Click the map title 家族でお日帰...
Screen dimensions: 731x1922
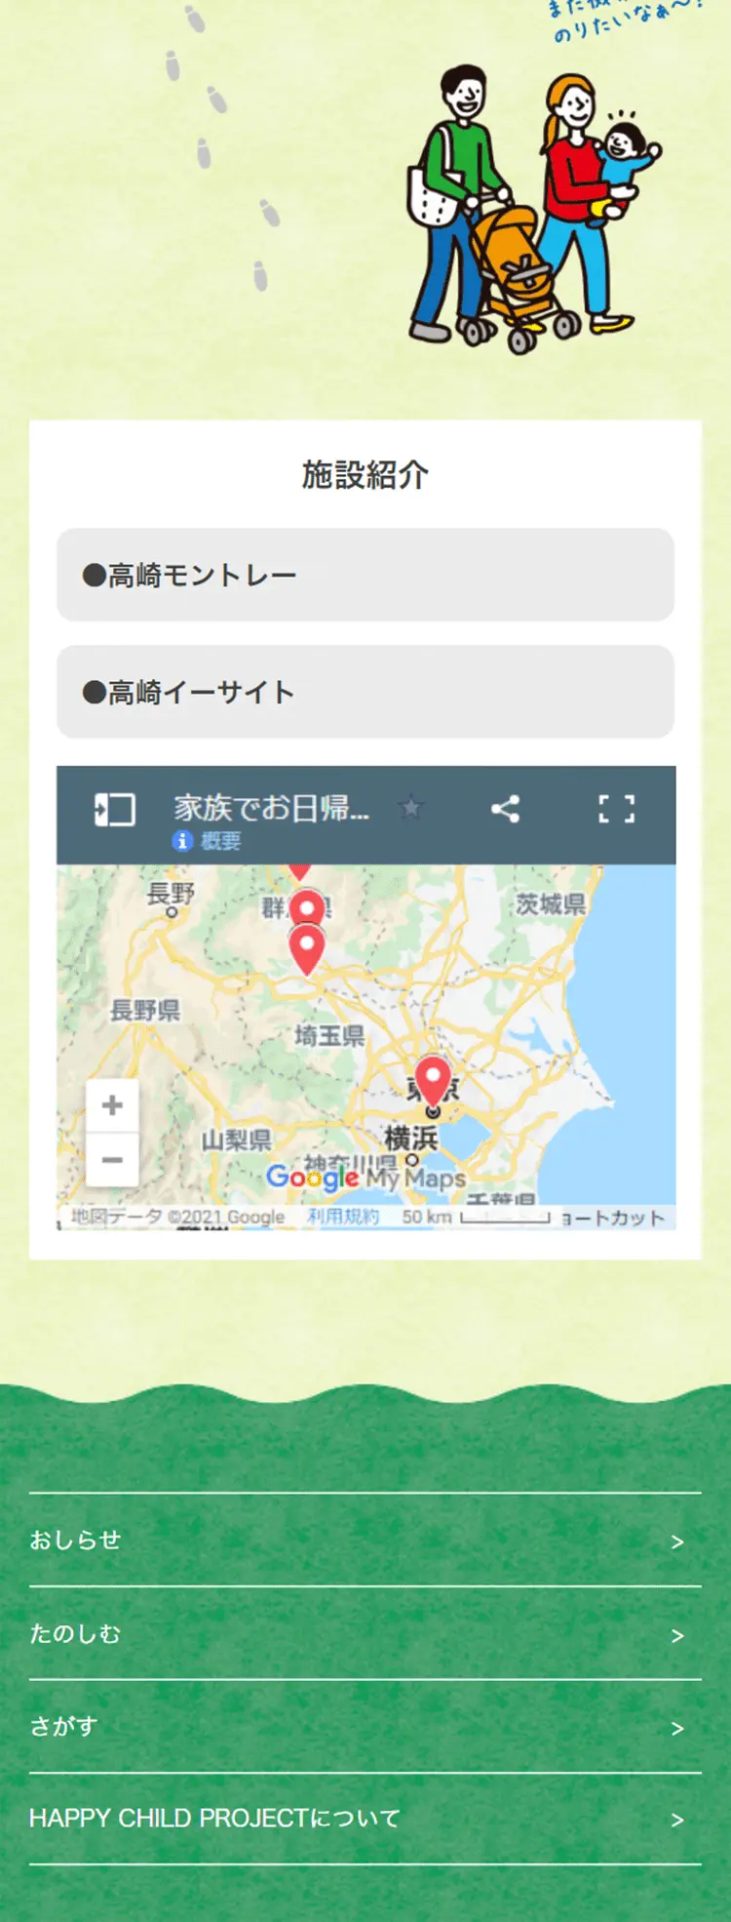click(x=271, y=808)
